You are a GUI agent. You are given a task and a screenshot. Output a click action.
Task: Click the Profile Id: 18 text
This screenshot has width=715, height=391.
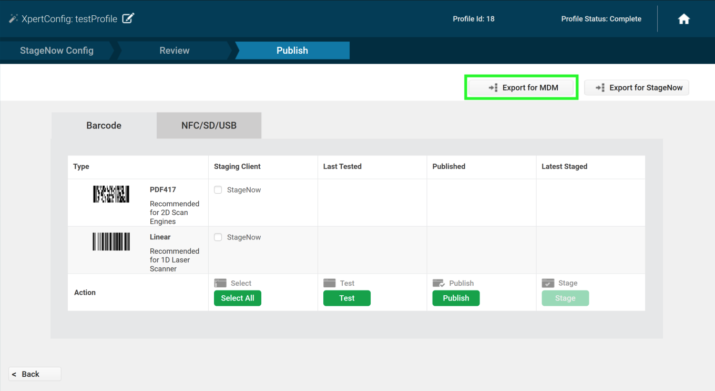(474, 19)
